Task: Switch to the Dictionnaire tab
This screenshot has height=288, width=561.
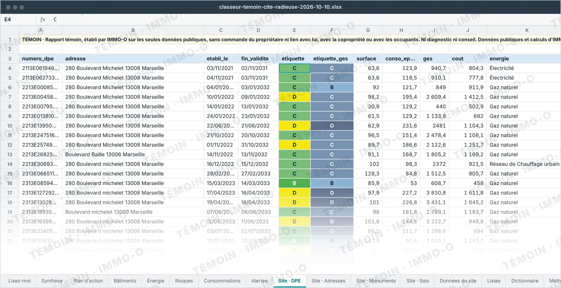Action: pos(525,281)
